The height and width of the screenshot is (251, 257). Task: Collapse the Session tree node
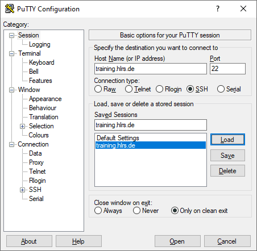point(12,35)
